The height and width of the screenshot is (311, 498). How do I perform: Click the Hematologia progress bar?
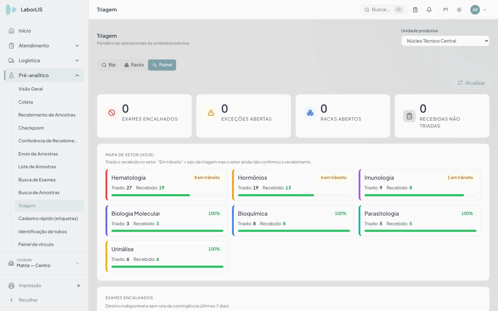(167, 195)
